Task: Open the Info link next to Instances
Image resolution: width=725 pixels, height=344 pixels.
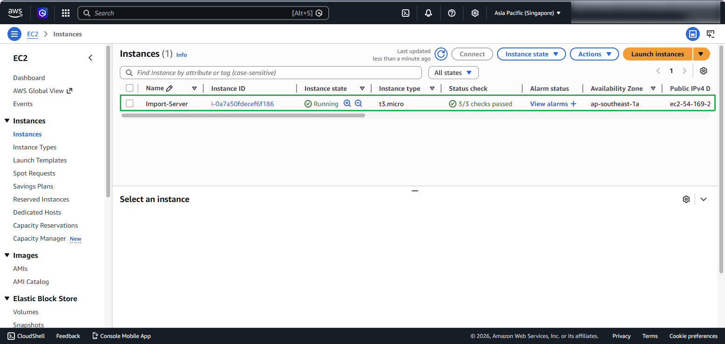Action: pos(181,55)
